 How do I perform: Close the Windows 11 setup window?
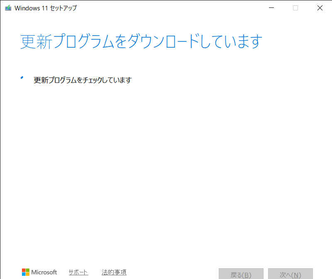pyautogui.click(x=320, y=8)
